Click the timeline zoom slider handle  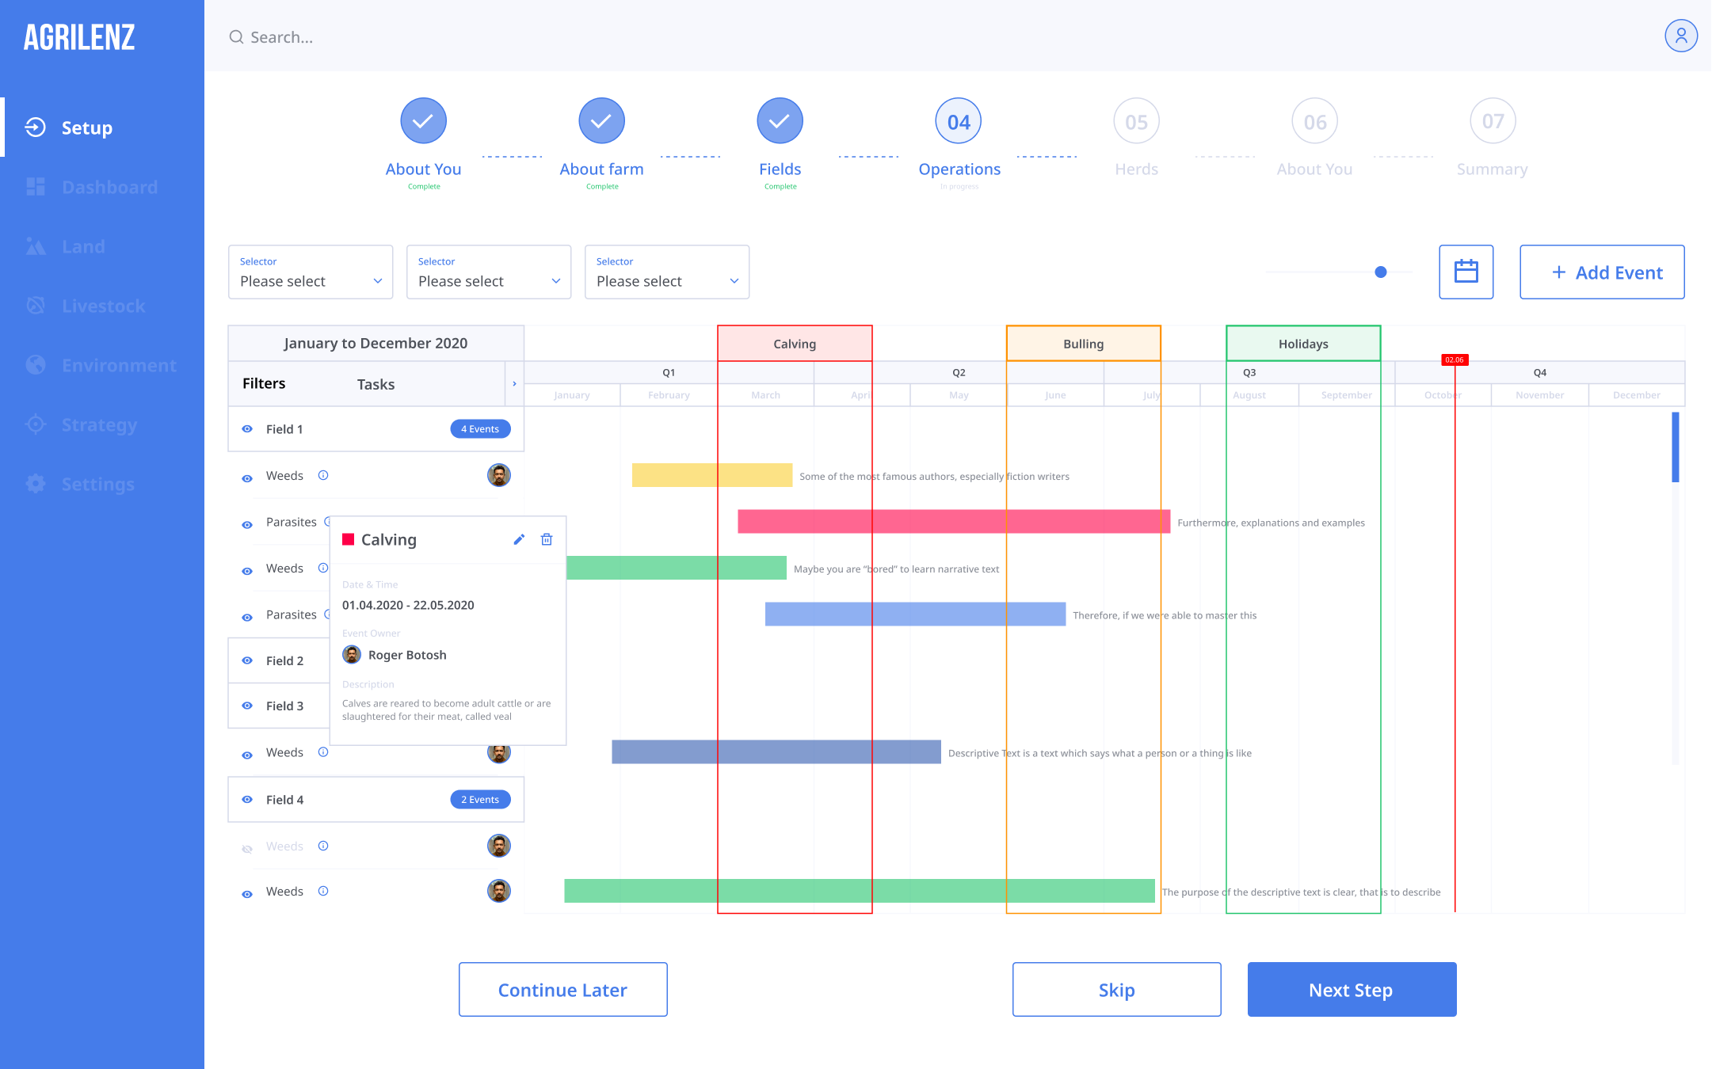click(1381, 272)
